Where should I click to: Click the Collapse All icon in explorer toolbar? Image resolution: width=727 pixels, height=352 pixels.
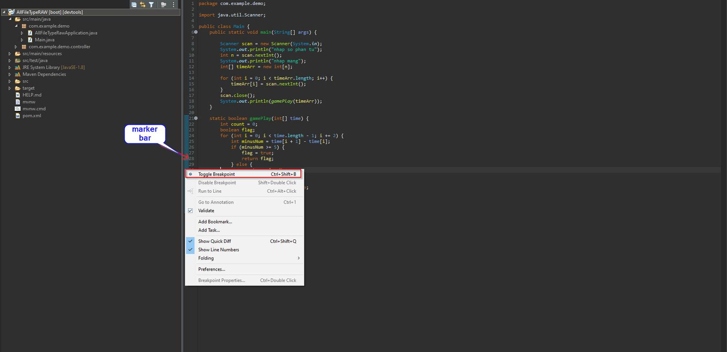point(134,4)
